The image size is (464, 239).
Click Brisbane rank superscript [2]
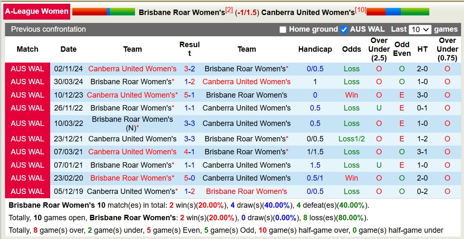(x=229, y=10)
